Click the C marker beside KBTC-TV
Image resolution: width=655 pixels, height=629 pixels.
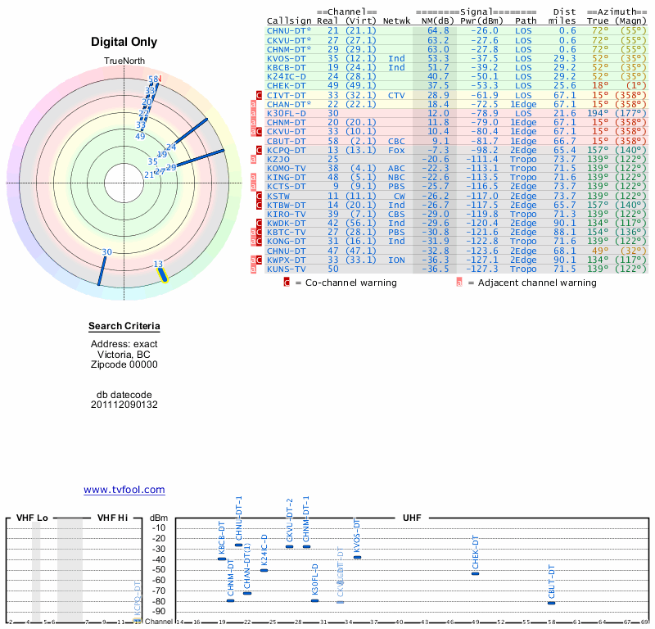point(259,232)
